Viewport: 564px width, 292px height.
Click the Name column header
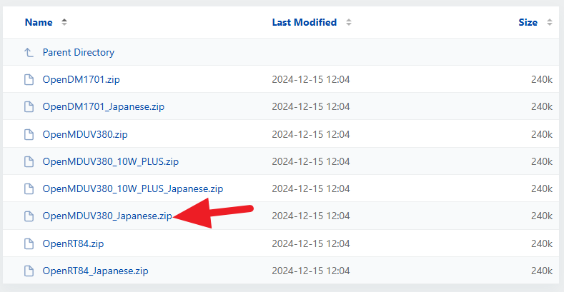click(39, 22)
